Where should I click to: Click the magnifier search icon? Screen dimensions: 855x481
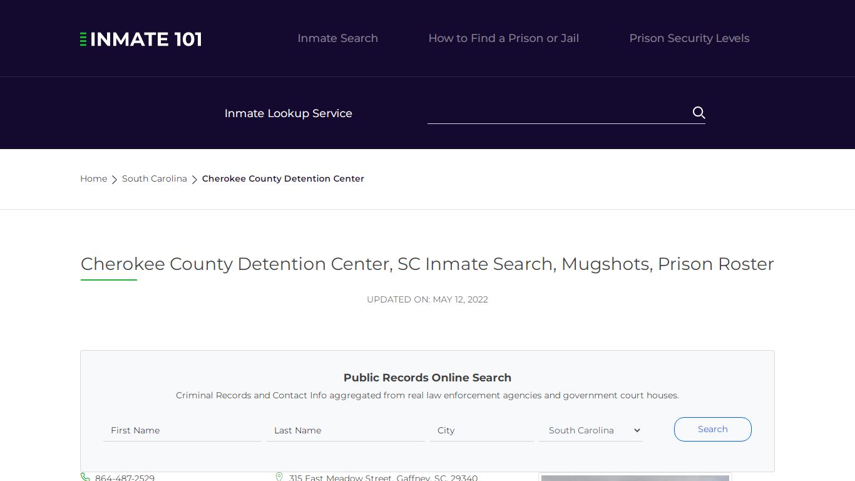pos(699,113)
